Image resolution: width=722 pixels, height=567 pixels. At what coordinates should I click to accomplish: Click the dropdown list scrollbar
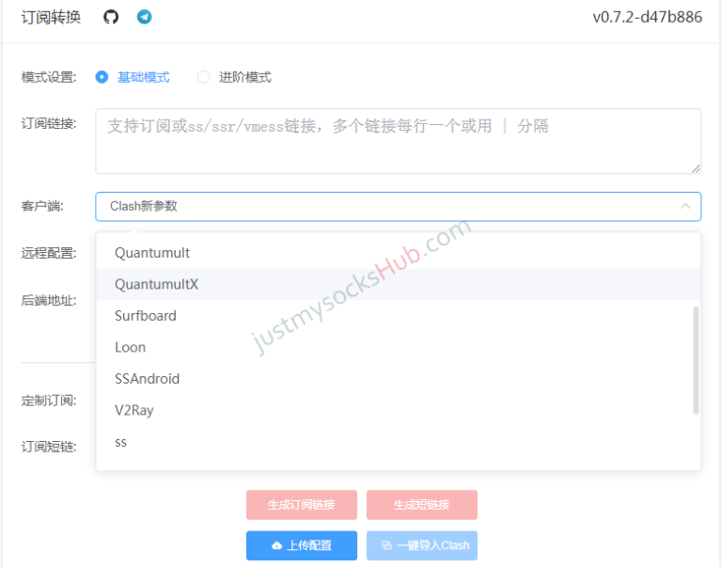(696, 360)
